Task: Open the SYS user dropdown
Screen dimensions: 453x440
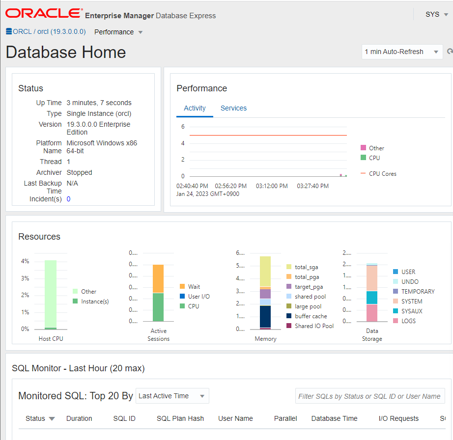Action: coord(436,14)
